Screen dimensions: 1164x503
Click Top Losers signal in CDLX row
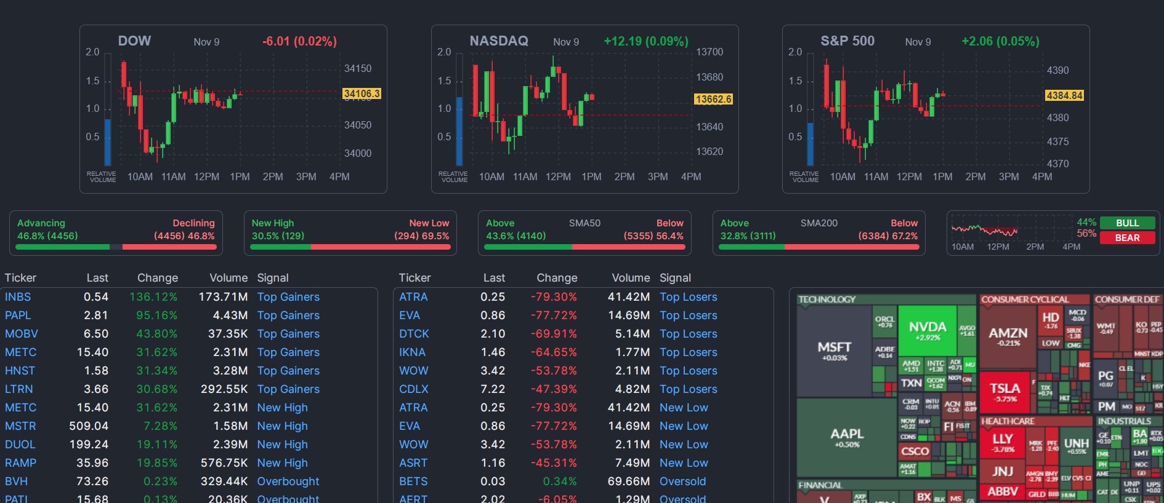pyautogui.click(x=689, y=389)
